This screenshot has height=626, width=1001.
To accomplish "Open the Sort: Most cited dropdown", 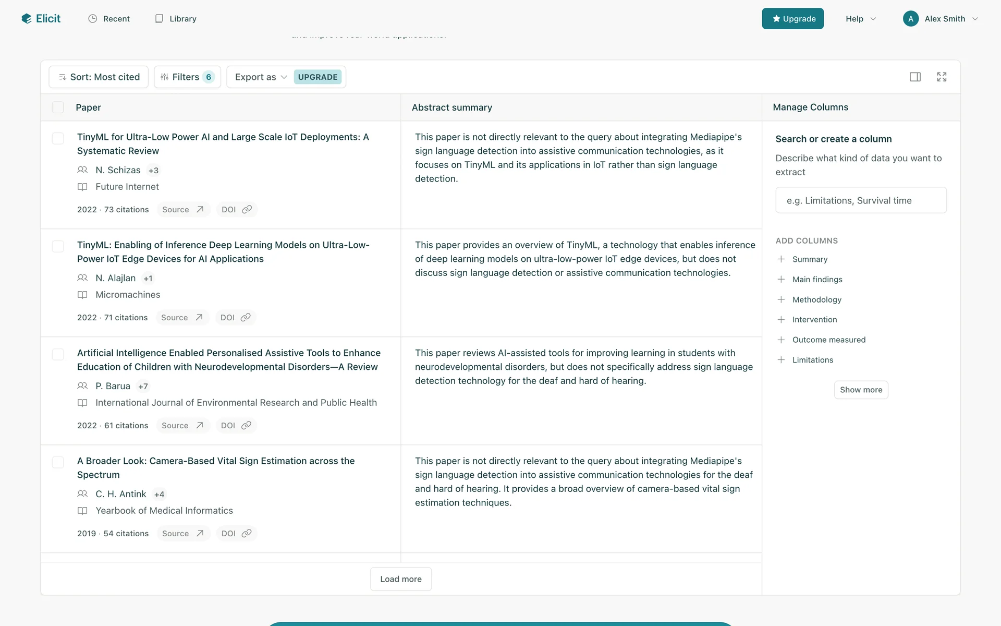I will 99,77.
